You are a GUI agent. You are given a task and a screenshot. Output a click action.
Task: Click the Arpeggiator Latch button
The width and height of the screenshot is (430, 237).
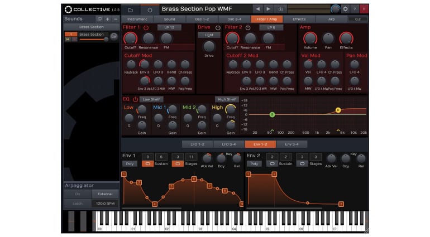click(78, 204)
